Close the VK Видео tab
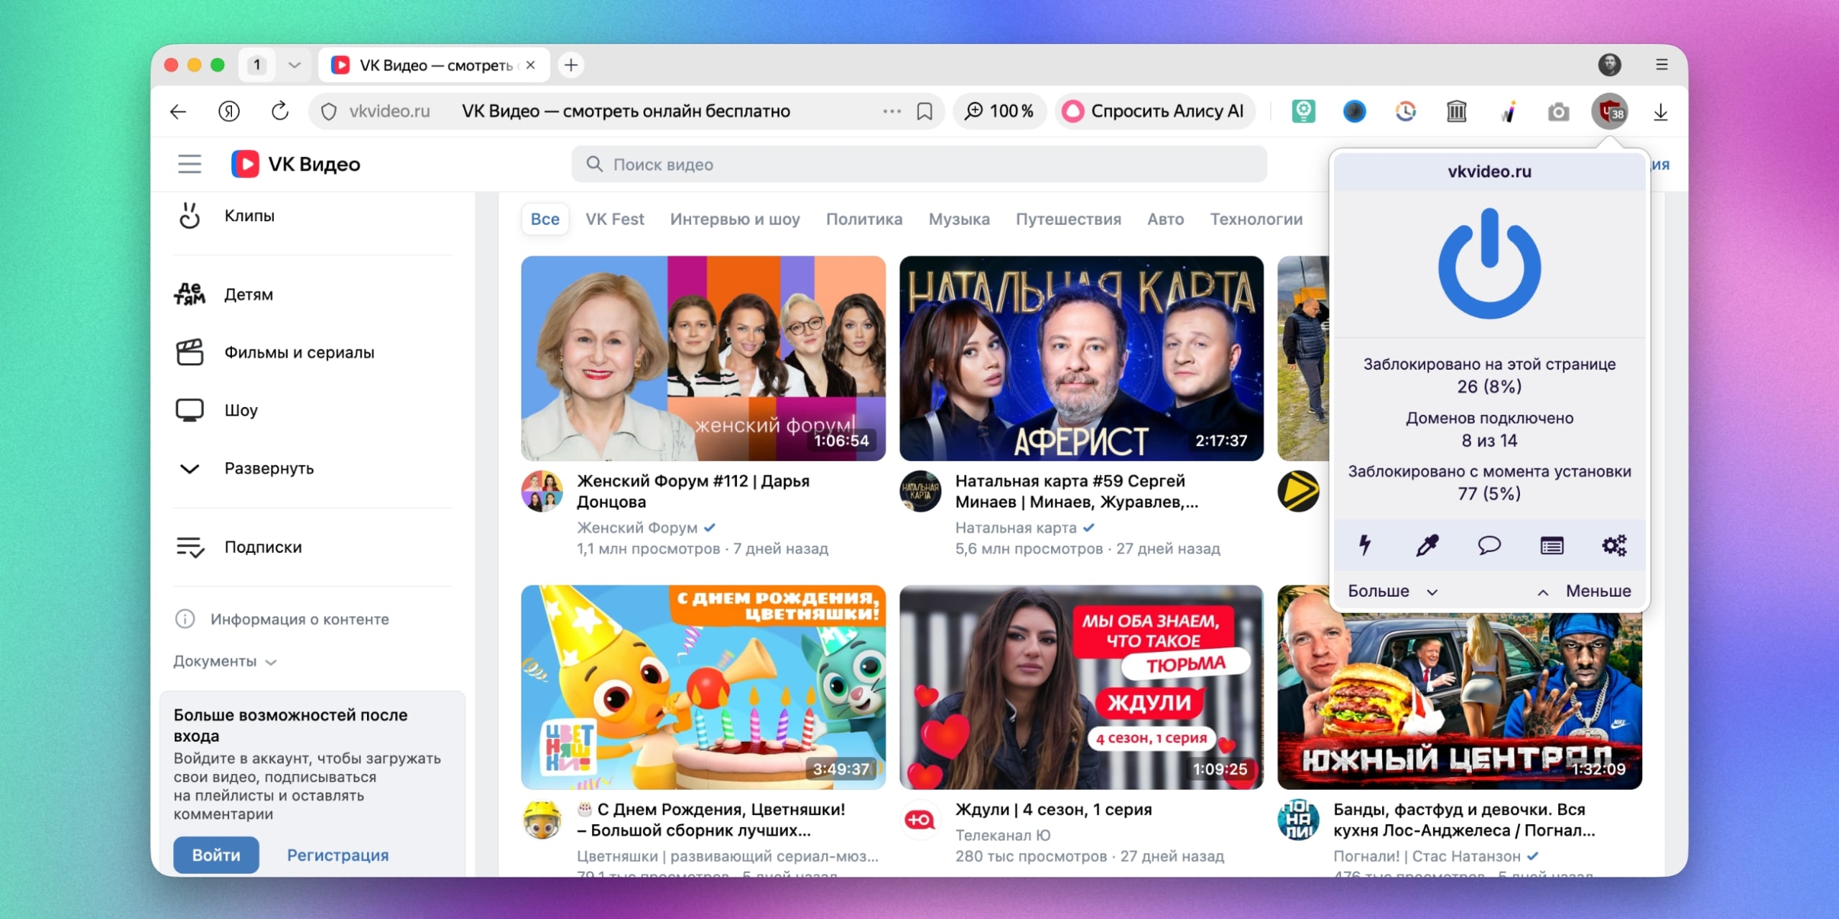 (531, 65)
